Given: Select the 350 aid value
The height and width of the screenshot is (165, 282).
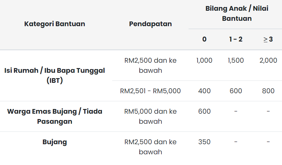Looking at the screenshot, I should pos(204,142).
